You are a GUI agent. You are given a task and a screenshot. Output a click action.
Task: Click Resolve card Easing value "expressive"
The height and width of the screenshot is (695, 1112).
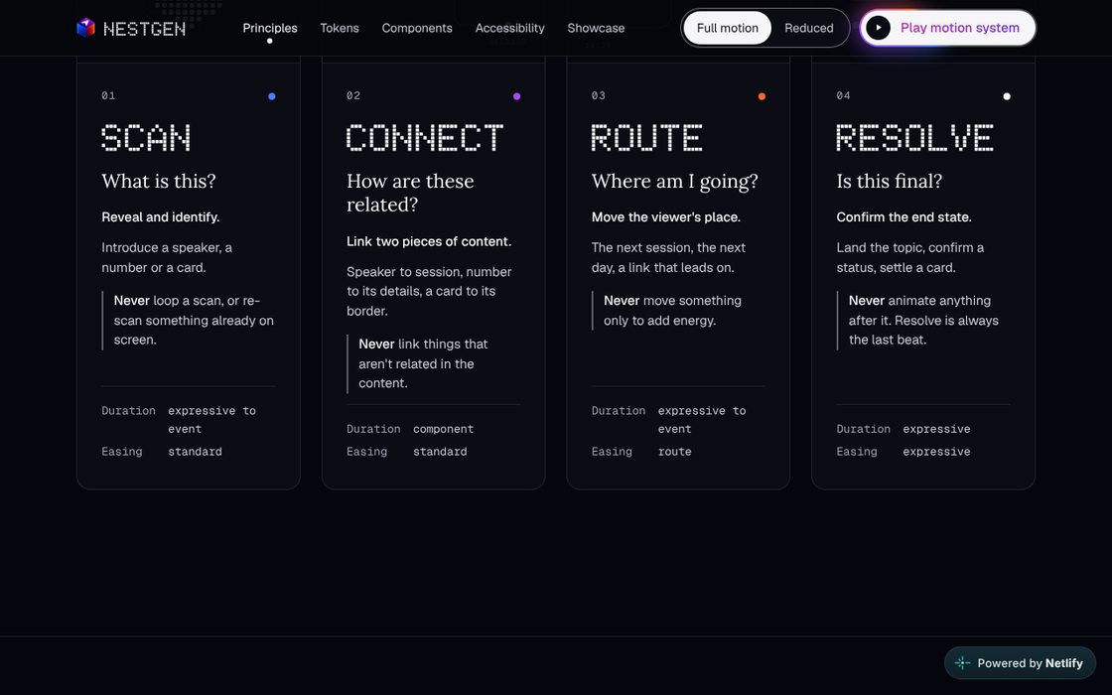[936, 451]
